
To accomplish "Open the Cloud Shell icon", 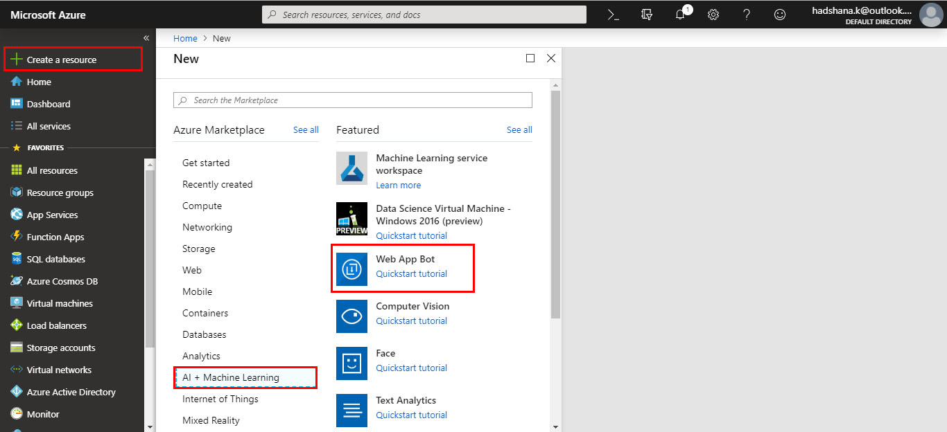I will tap(613, 15).
